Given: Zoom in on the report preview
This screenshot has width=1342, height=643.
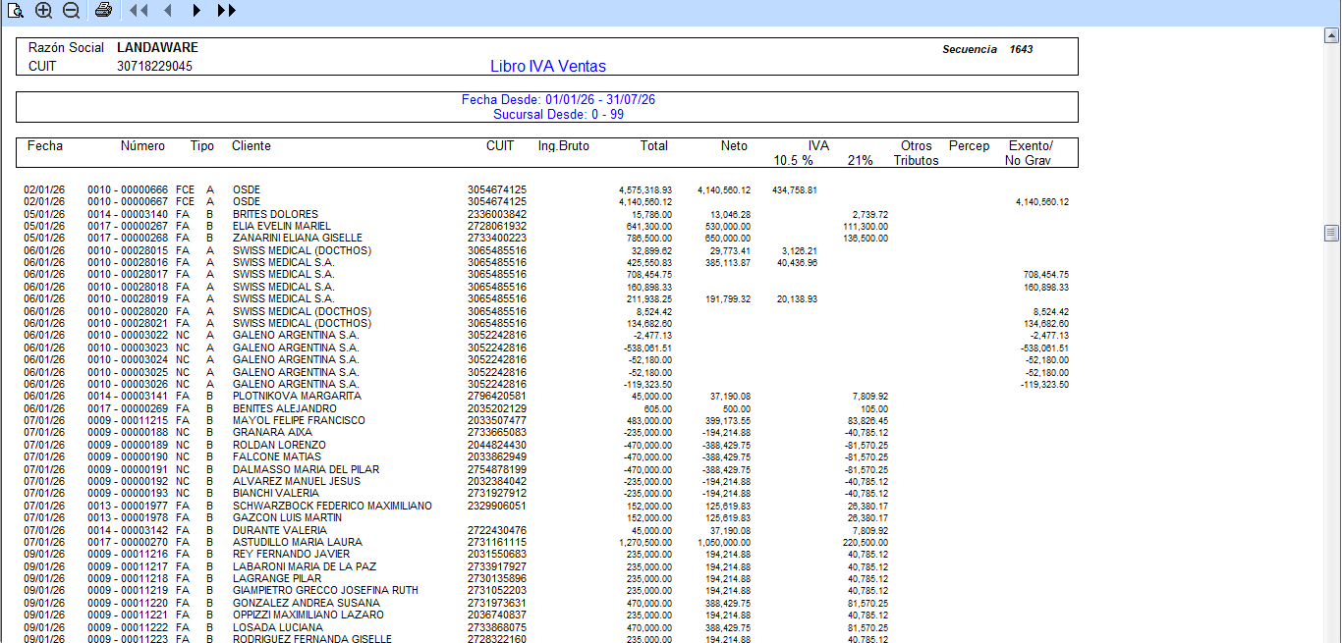Looking at the screenshot, I should click(43, 11).
